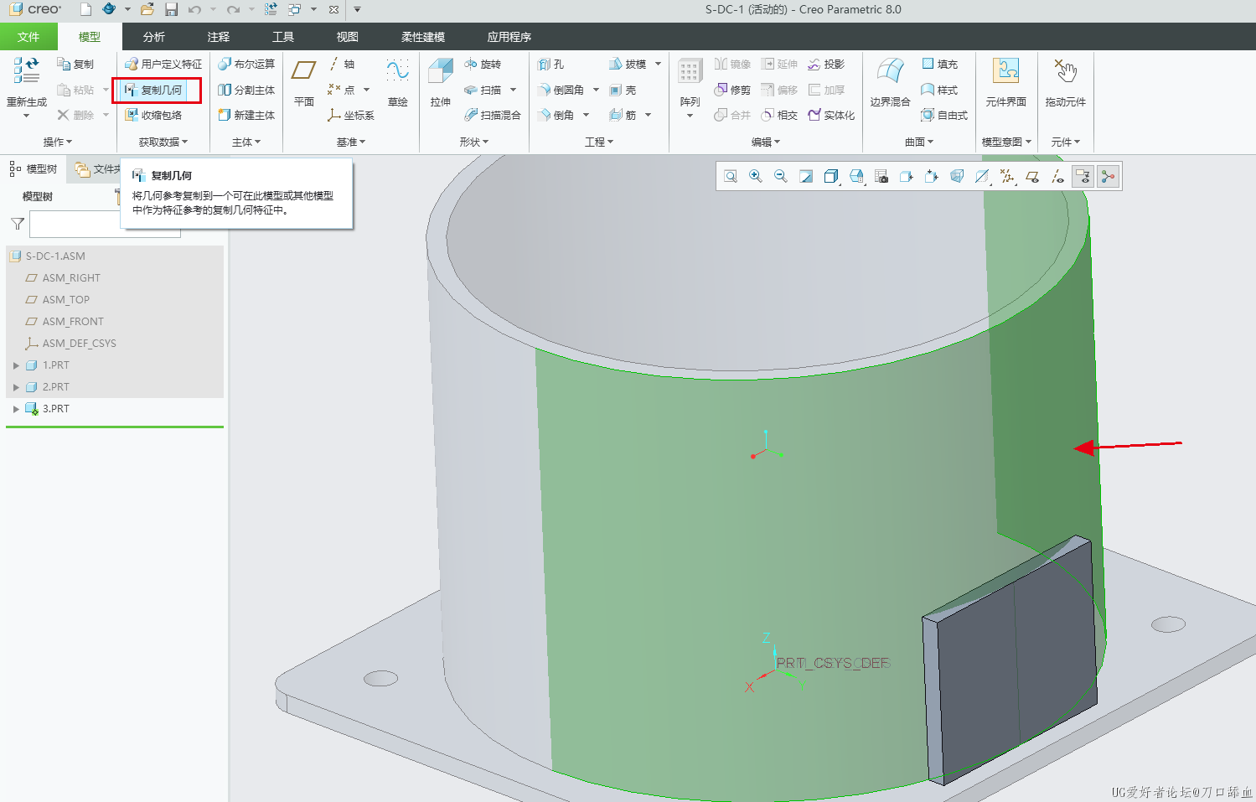The height and width of the screenshot is (802, 1256).
Task: Click the Refit view icon
Action: click(731, 176)
